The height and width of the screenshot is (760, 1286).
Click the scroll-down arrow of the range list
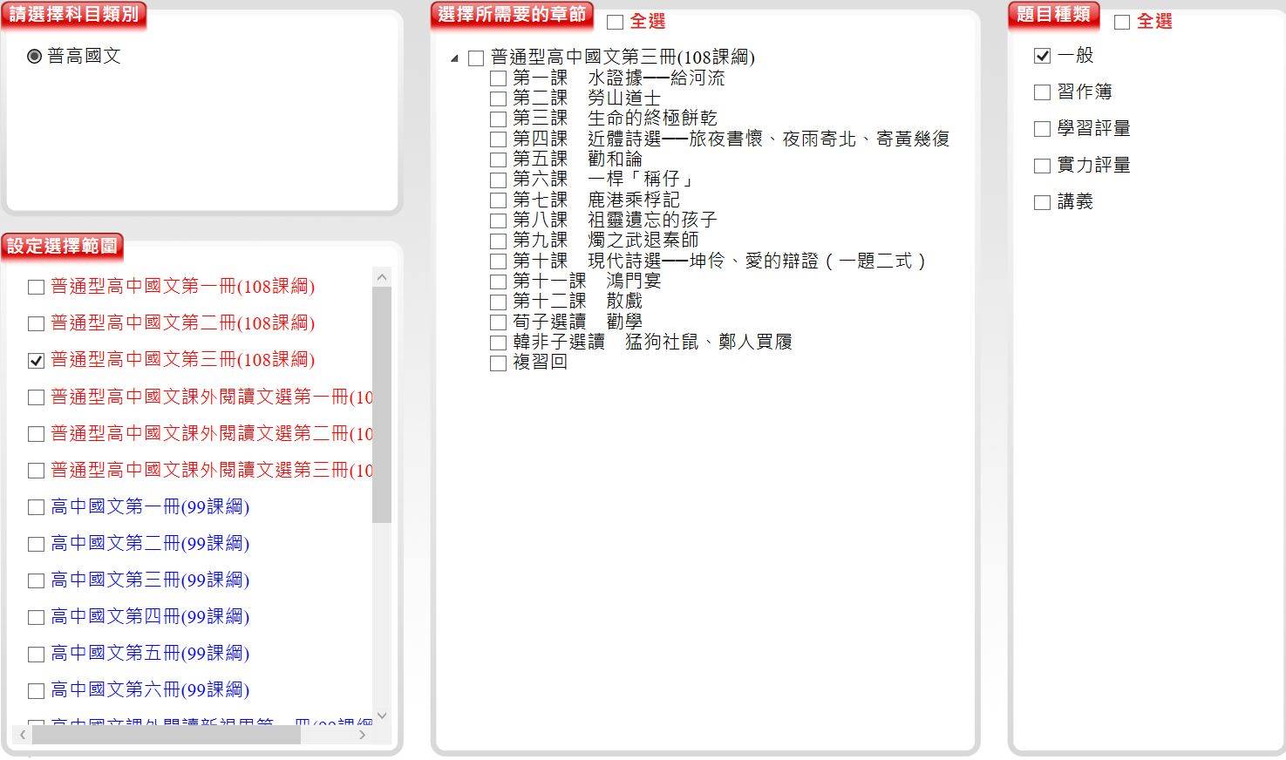point(382,716)
